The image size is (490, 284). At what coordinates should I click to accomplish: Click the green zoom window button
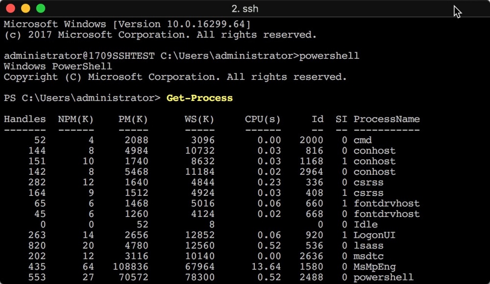[41, 8]
